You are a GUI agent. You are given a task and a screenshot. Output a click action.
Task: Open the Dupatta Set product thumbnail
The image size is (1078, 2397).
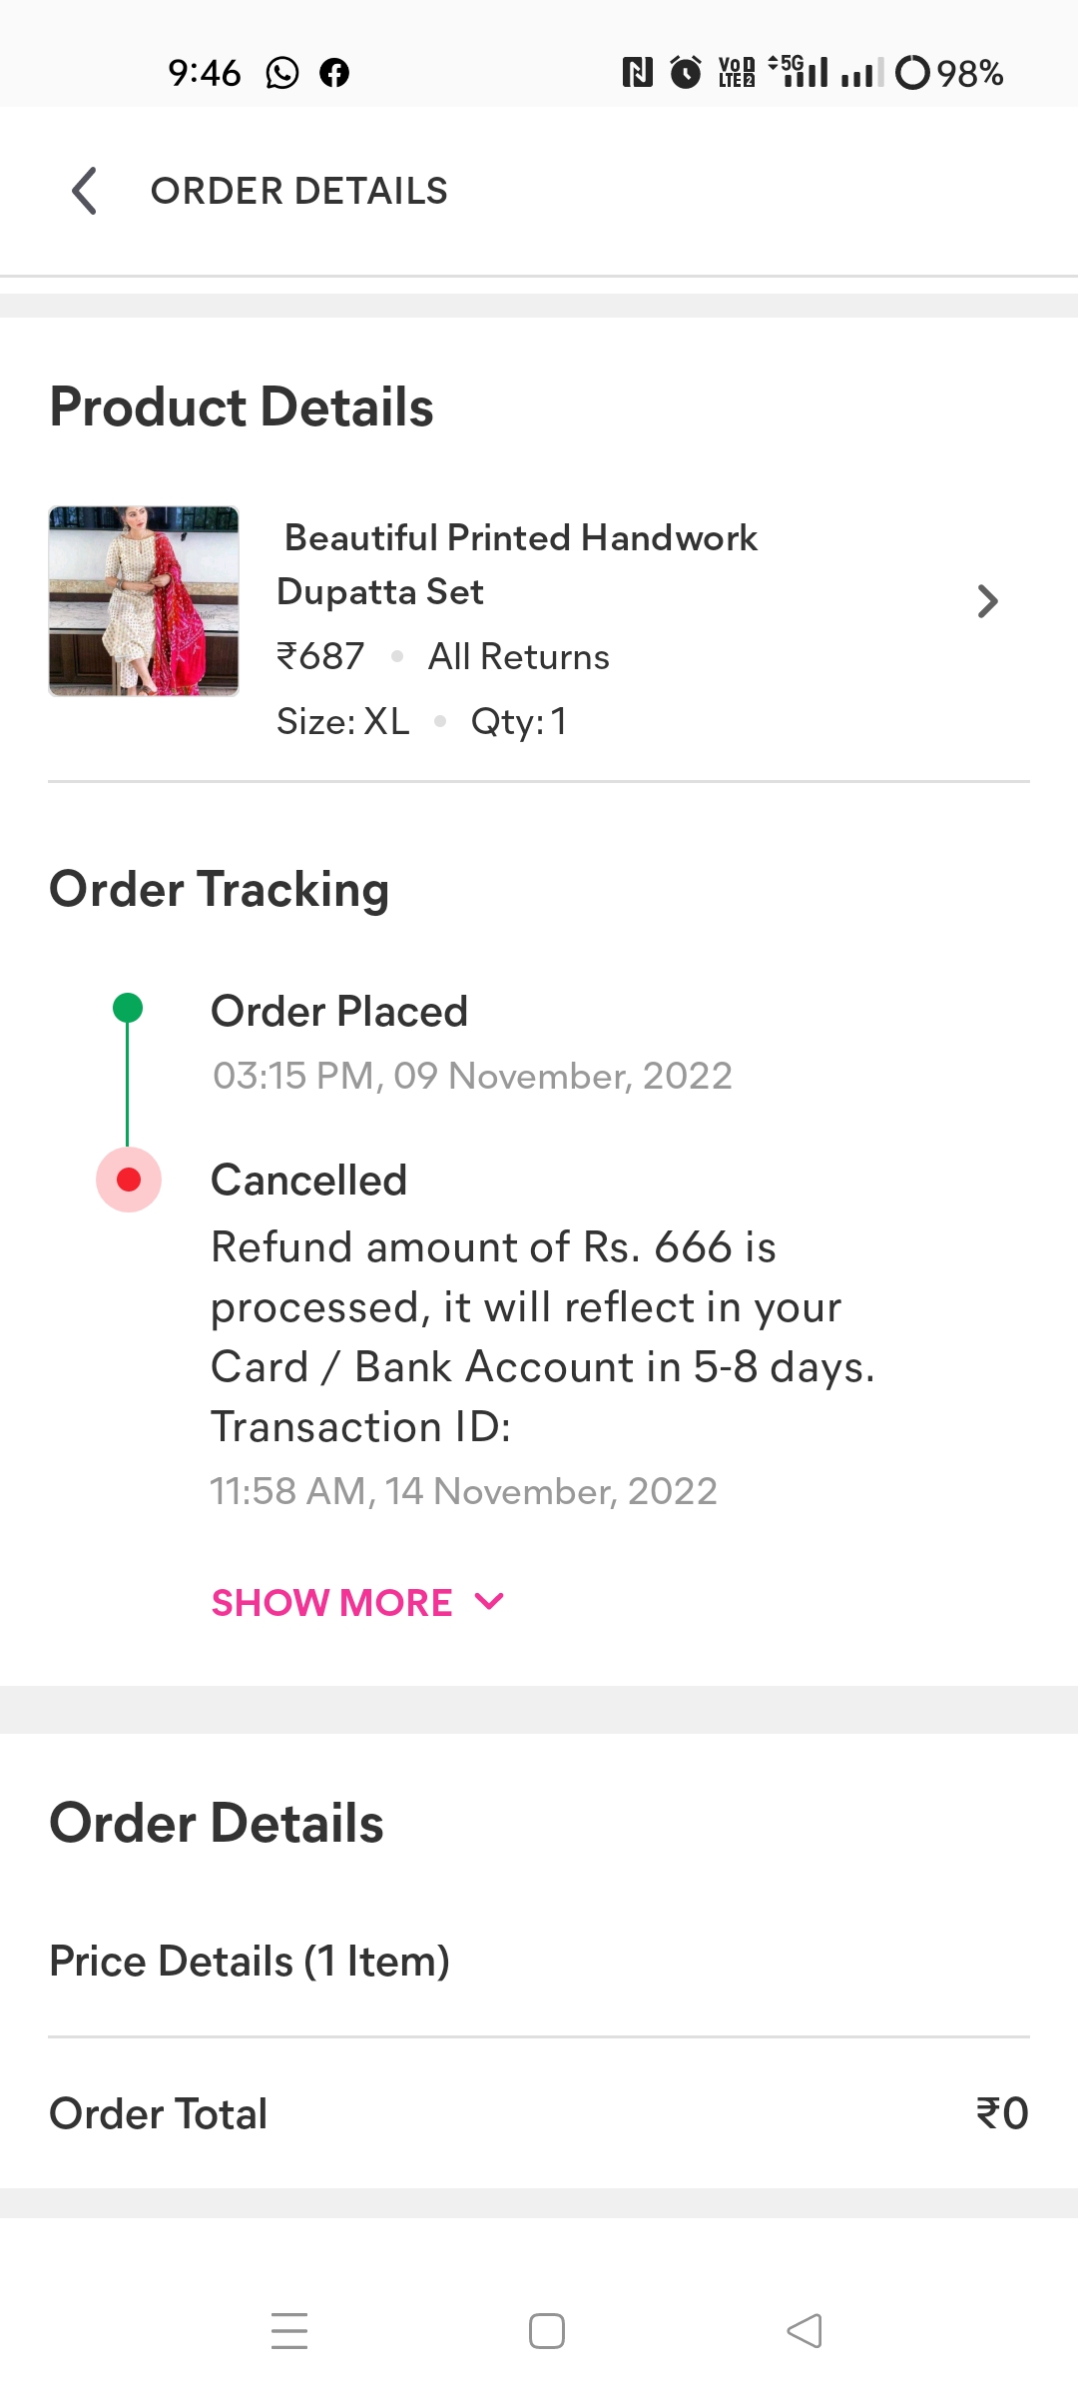(x=144, y=601)
